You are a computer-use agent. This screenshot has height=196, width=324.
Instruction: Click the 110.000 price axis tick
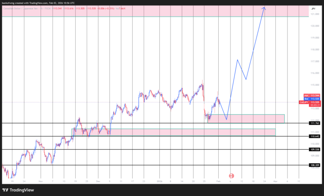[315, 144]
